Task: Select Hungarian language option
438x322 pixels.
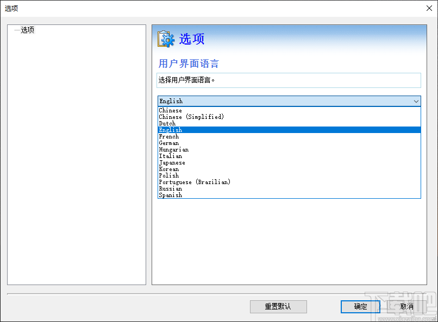Action: (289, 149)
